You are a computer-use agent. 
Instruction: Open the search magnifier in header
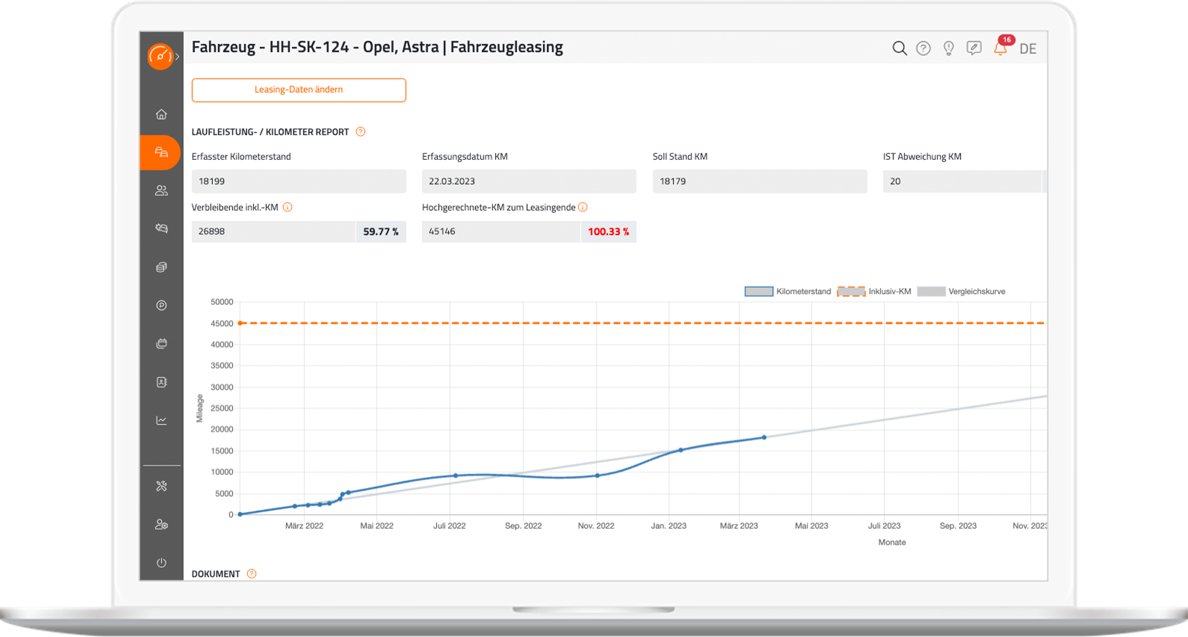coord(899,48)
